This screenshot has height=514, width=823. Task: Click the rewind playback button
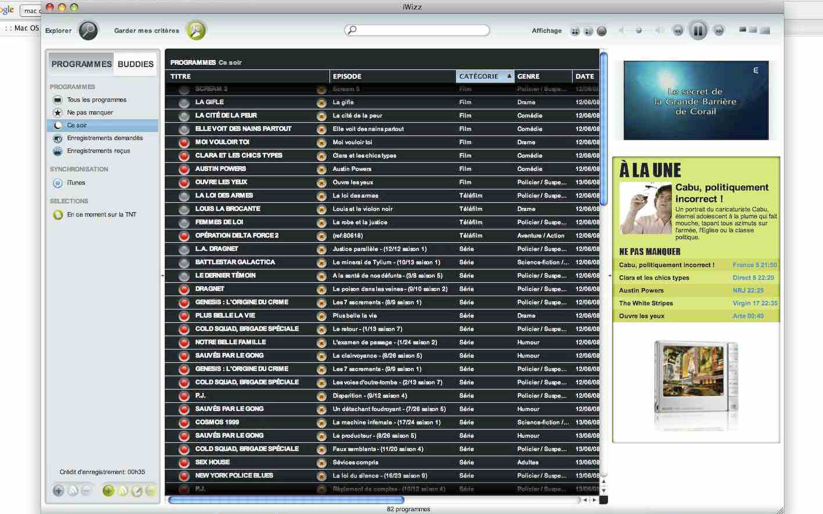pos(677,31)
